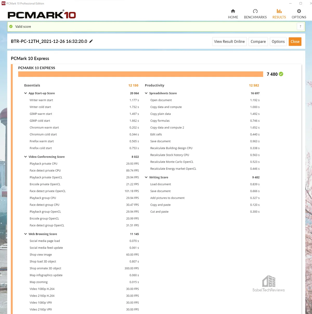Collapse the App Start-up Score section
Screen dimensions: 312x314
[25, 93]
